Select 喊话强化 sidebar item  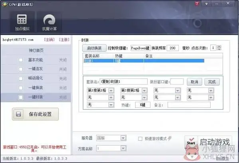pyautogui.click(x=36, y=78)
